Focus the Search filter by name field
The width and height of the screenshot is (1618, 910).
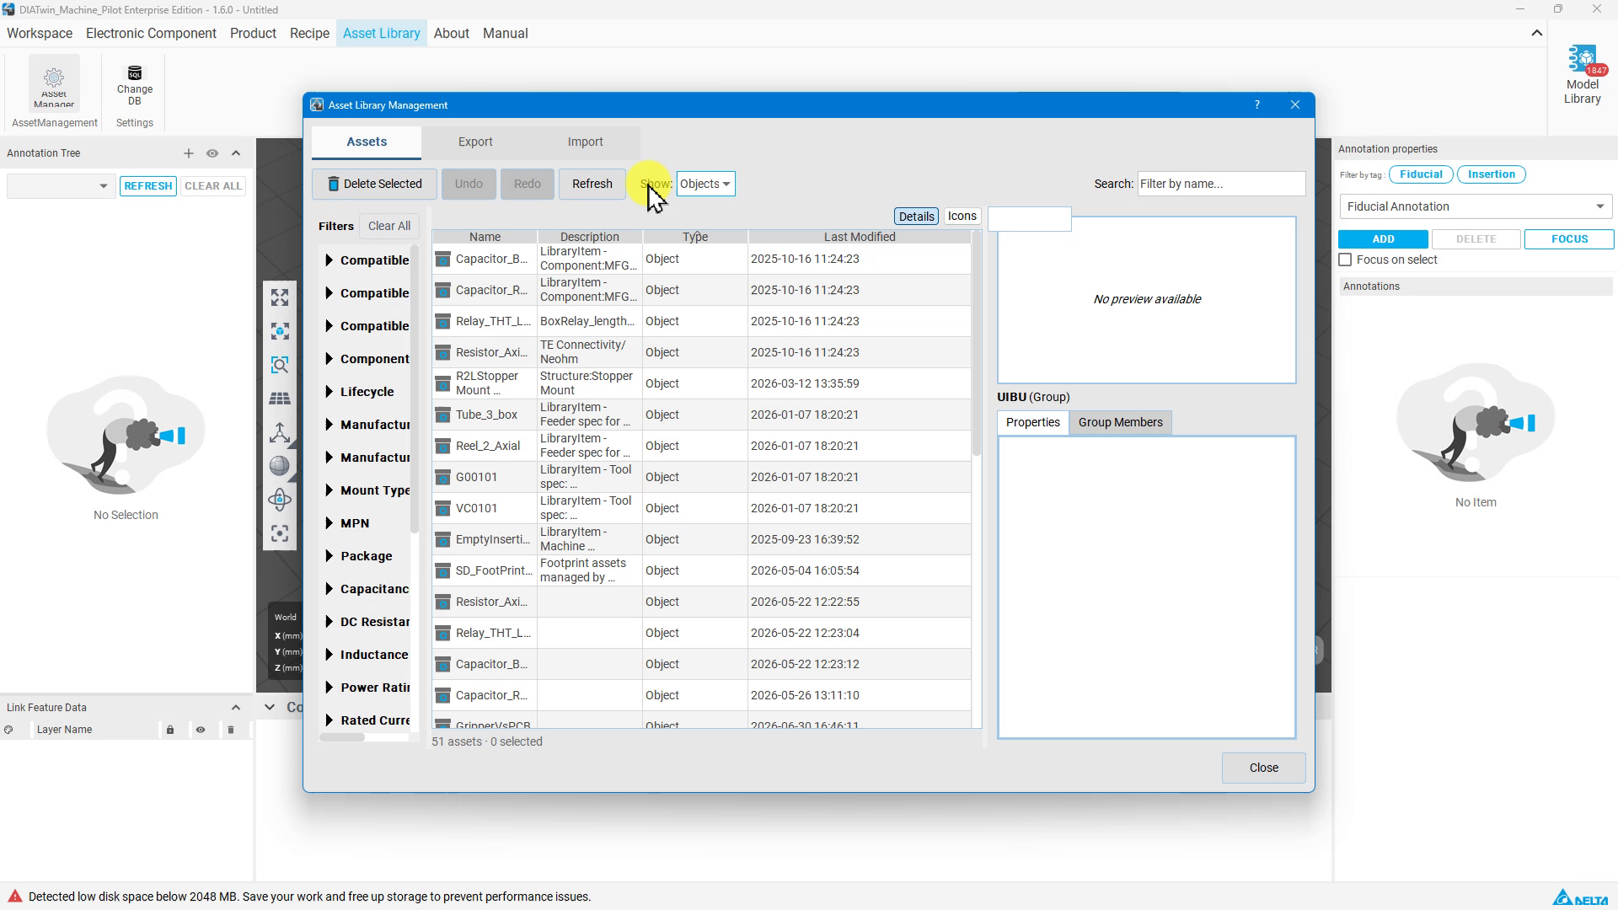coord(1221,184)
